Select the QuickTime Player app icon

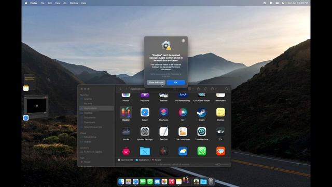point(202,96)
